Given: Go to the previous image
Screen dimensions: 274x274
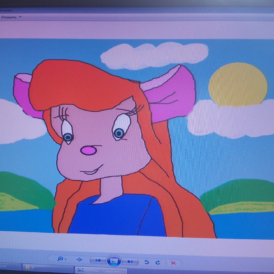Looking at the screenshot, I should 98,260.
